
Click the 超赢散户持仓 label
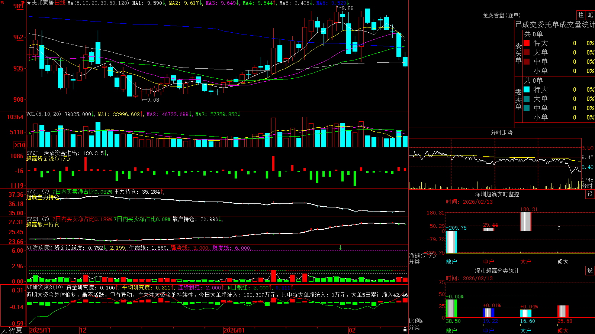[43, 225]
